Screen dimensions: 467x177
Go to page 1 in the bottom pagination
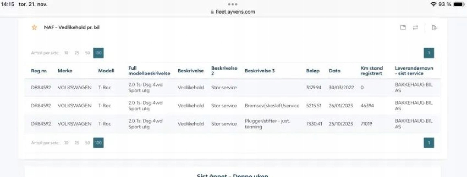(x=429, y=143)
